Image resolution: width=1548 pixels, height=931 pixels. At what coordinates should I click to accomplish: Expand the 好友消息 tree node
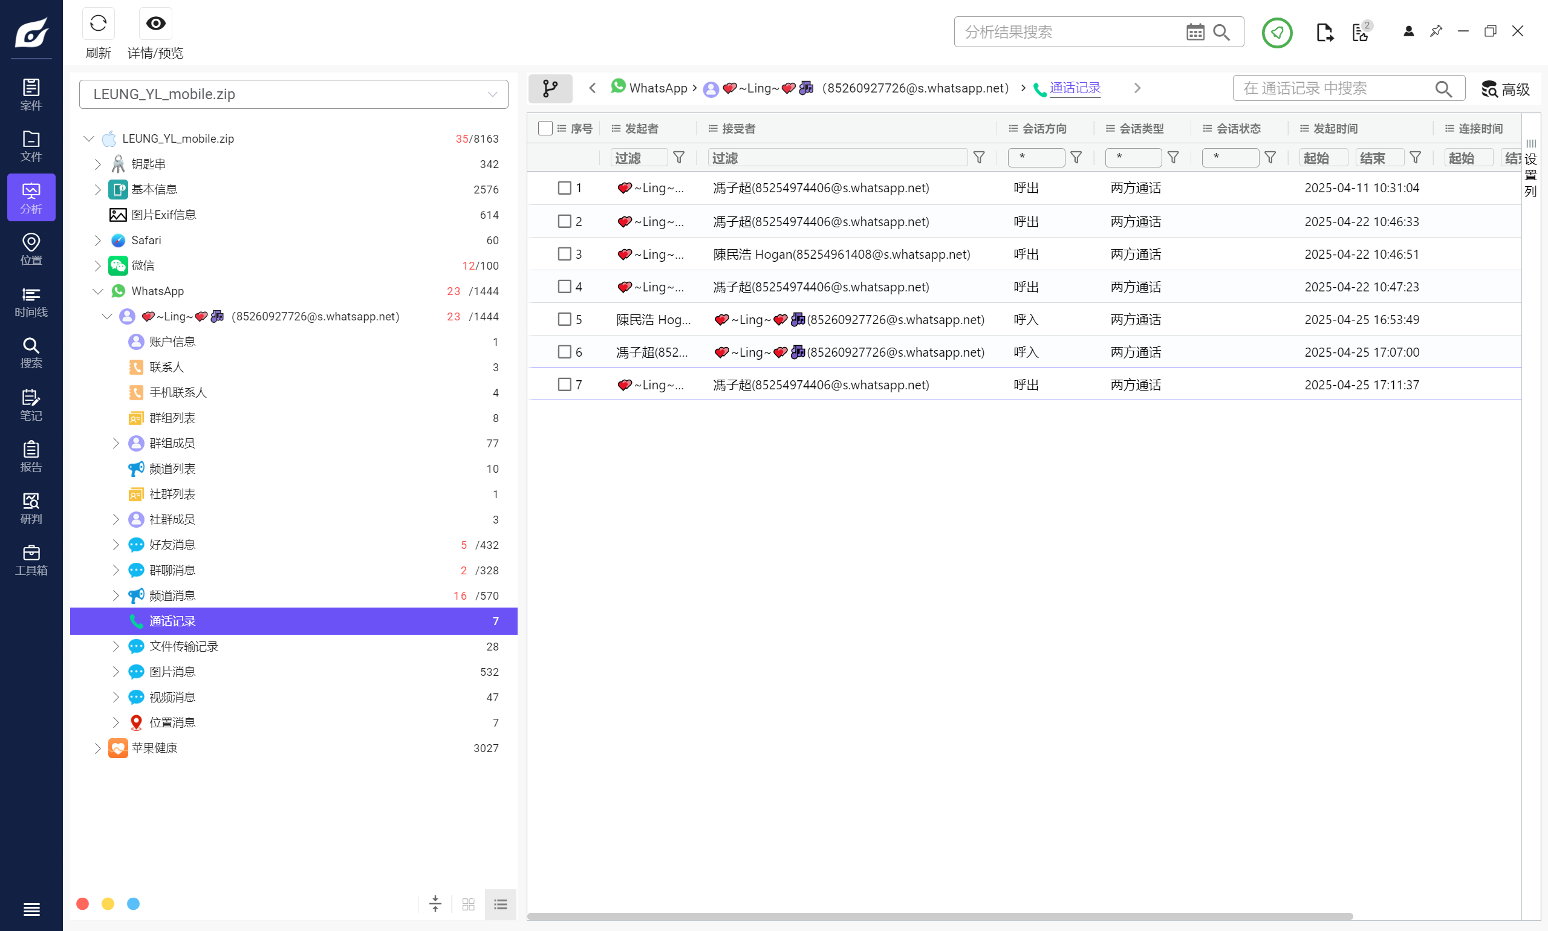pyautogui.click(x=115, y=545)
